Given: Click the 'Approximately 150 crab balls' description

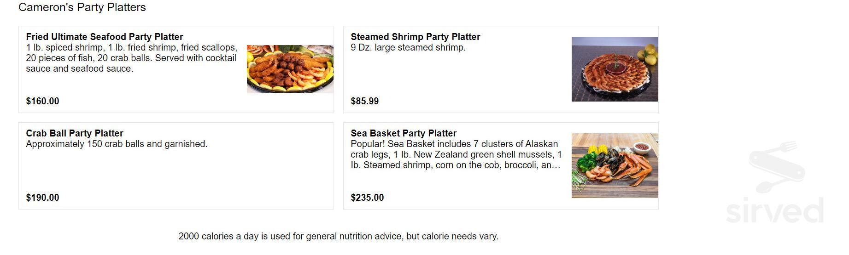Looking at the screenshot, I should pyautogui.click(x=117, y=144).
